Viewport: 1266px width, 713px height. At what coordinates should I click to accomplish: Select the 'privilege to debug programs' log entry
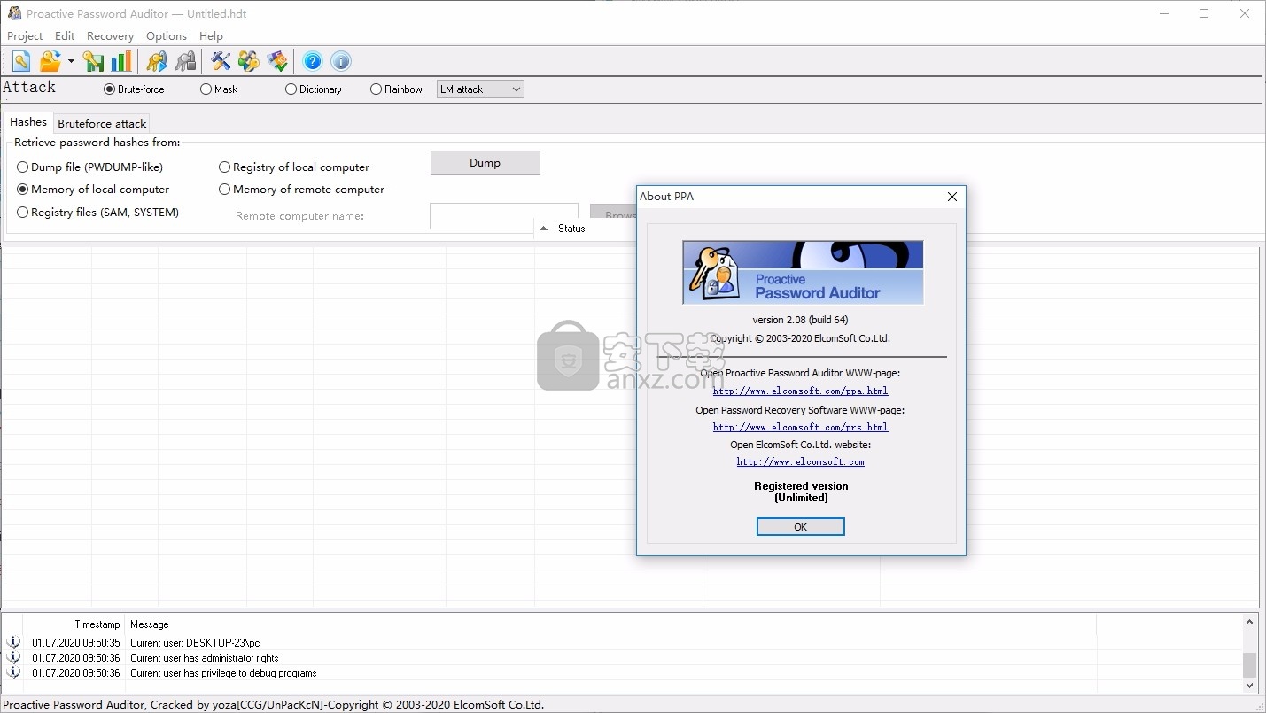223,673
